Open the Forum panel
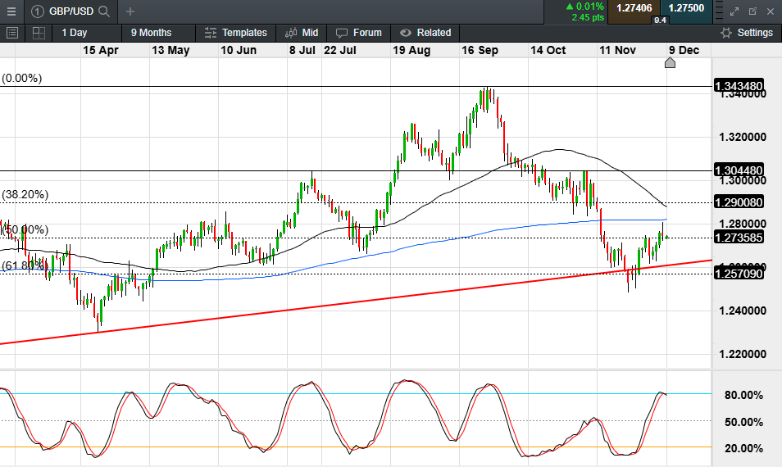The height and width of the screenshot is (467, 782). 359,33
